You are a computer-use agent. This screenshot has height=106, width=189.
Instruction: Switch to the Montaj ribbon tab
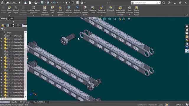coord(4,19)
